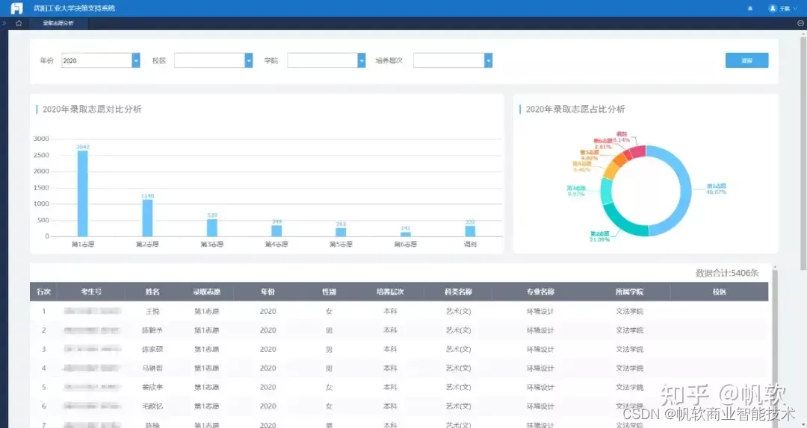Screen dimensions: 807x428
Task: Switch to the 录取志愿分析 tab
Action: (x=58, y=23)
